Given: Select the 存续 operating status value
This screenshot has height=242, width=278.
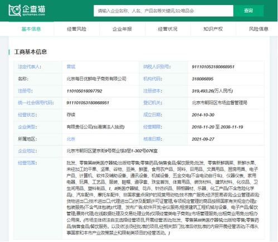Looking at the screenshot, I should point(71,115).
